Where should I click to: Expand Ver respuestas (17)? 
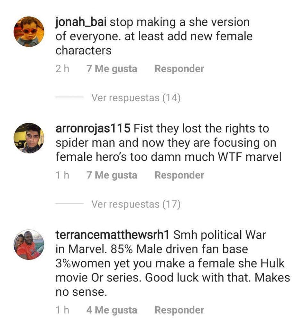[x=136, y=204]
